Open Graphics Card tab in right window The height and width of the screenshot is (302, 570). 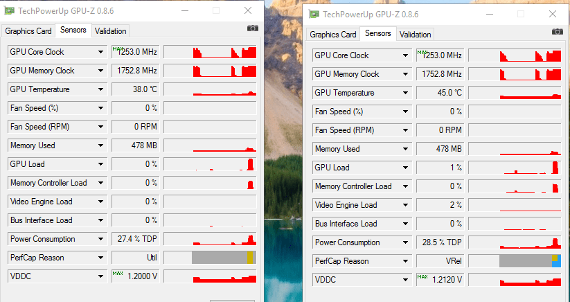coord(333,35)
